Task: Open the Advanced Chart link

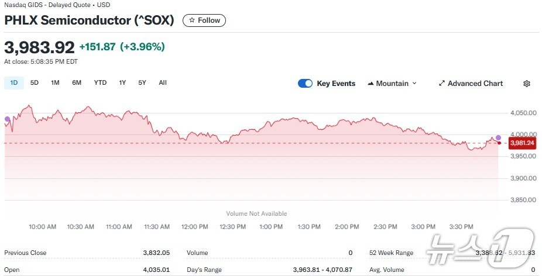Action: tap(475, 84)
